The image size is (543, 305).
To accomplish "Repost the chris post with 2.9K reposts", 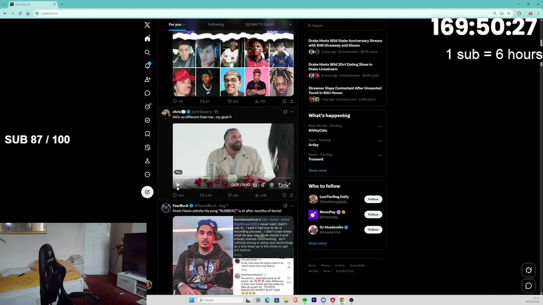I will [206, 195].
